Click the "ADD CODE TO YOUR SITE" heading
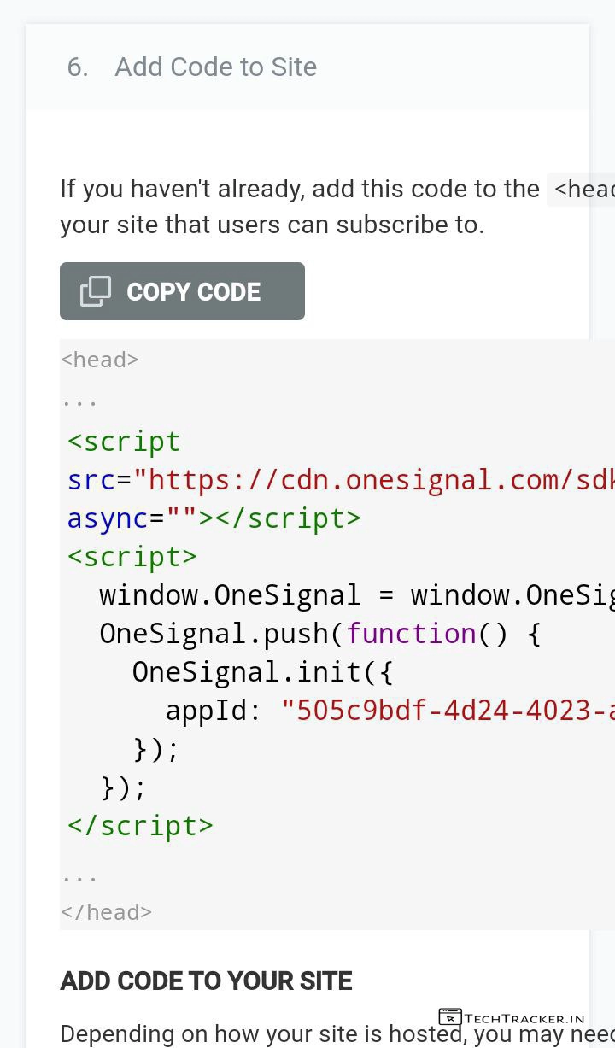 pyautogui.click(x=206, y=981)
